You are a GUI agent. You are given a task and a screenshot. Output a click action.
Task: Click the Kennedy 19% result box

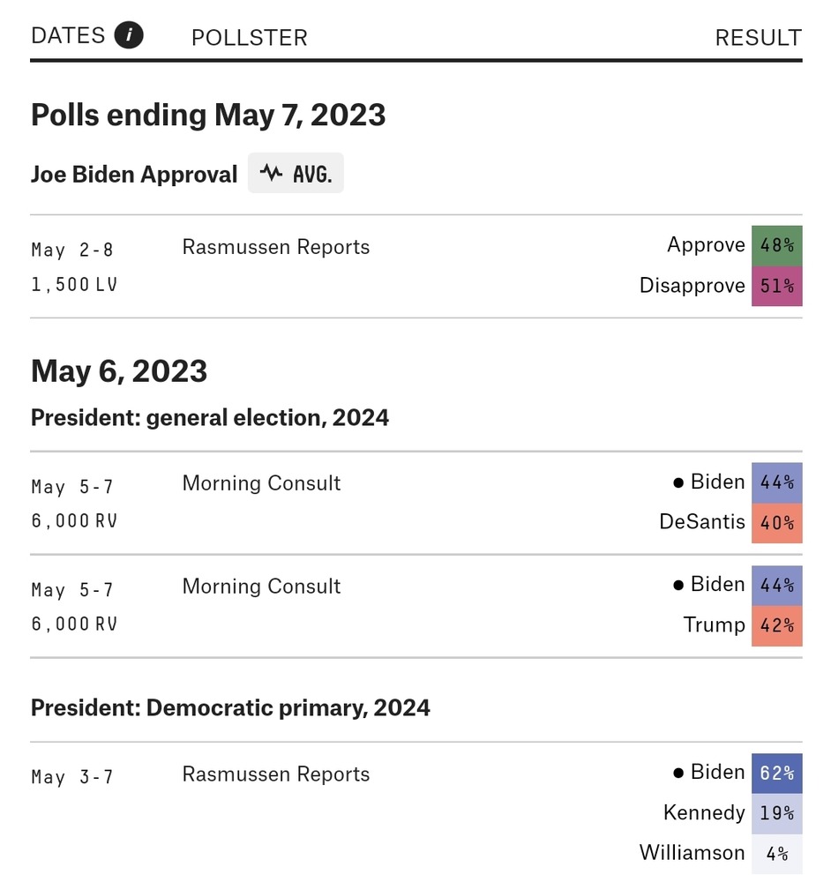pyautogui.click(x=776, y=813)
